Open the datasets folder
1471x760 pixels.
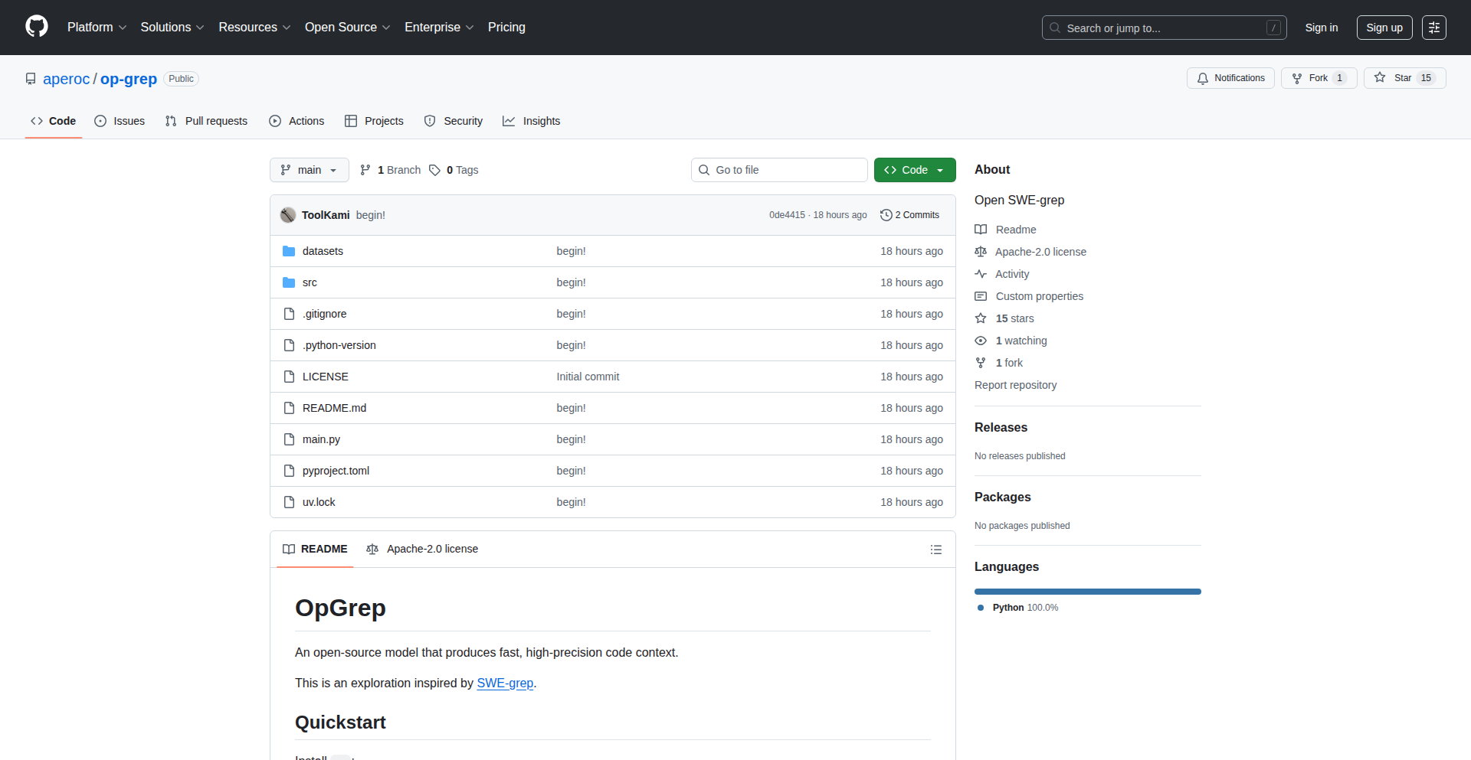click(323, 251)
